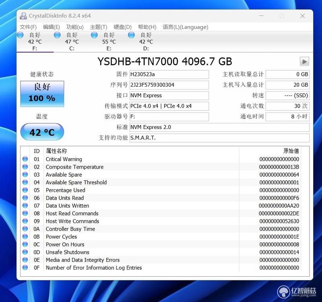The height and width of the screenshot is (302, 322).
Task: Select the Available Spare Threshold row
Action: pyautogui.click(x=161, y=183)
